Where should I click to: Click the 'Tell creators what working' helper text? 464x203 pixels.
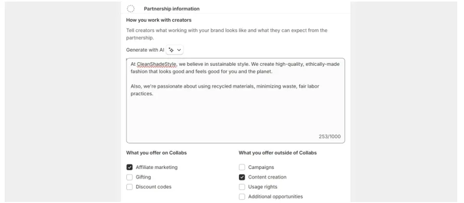[227, 34]
